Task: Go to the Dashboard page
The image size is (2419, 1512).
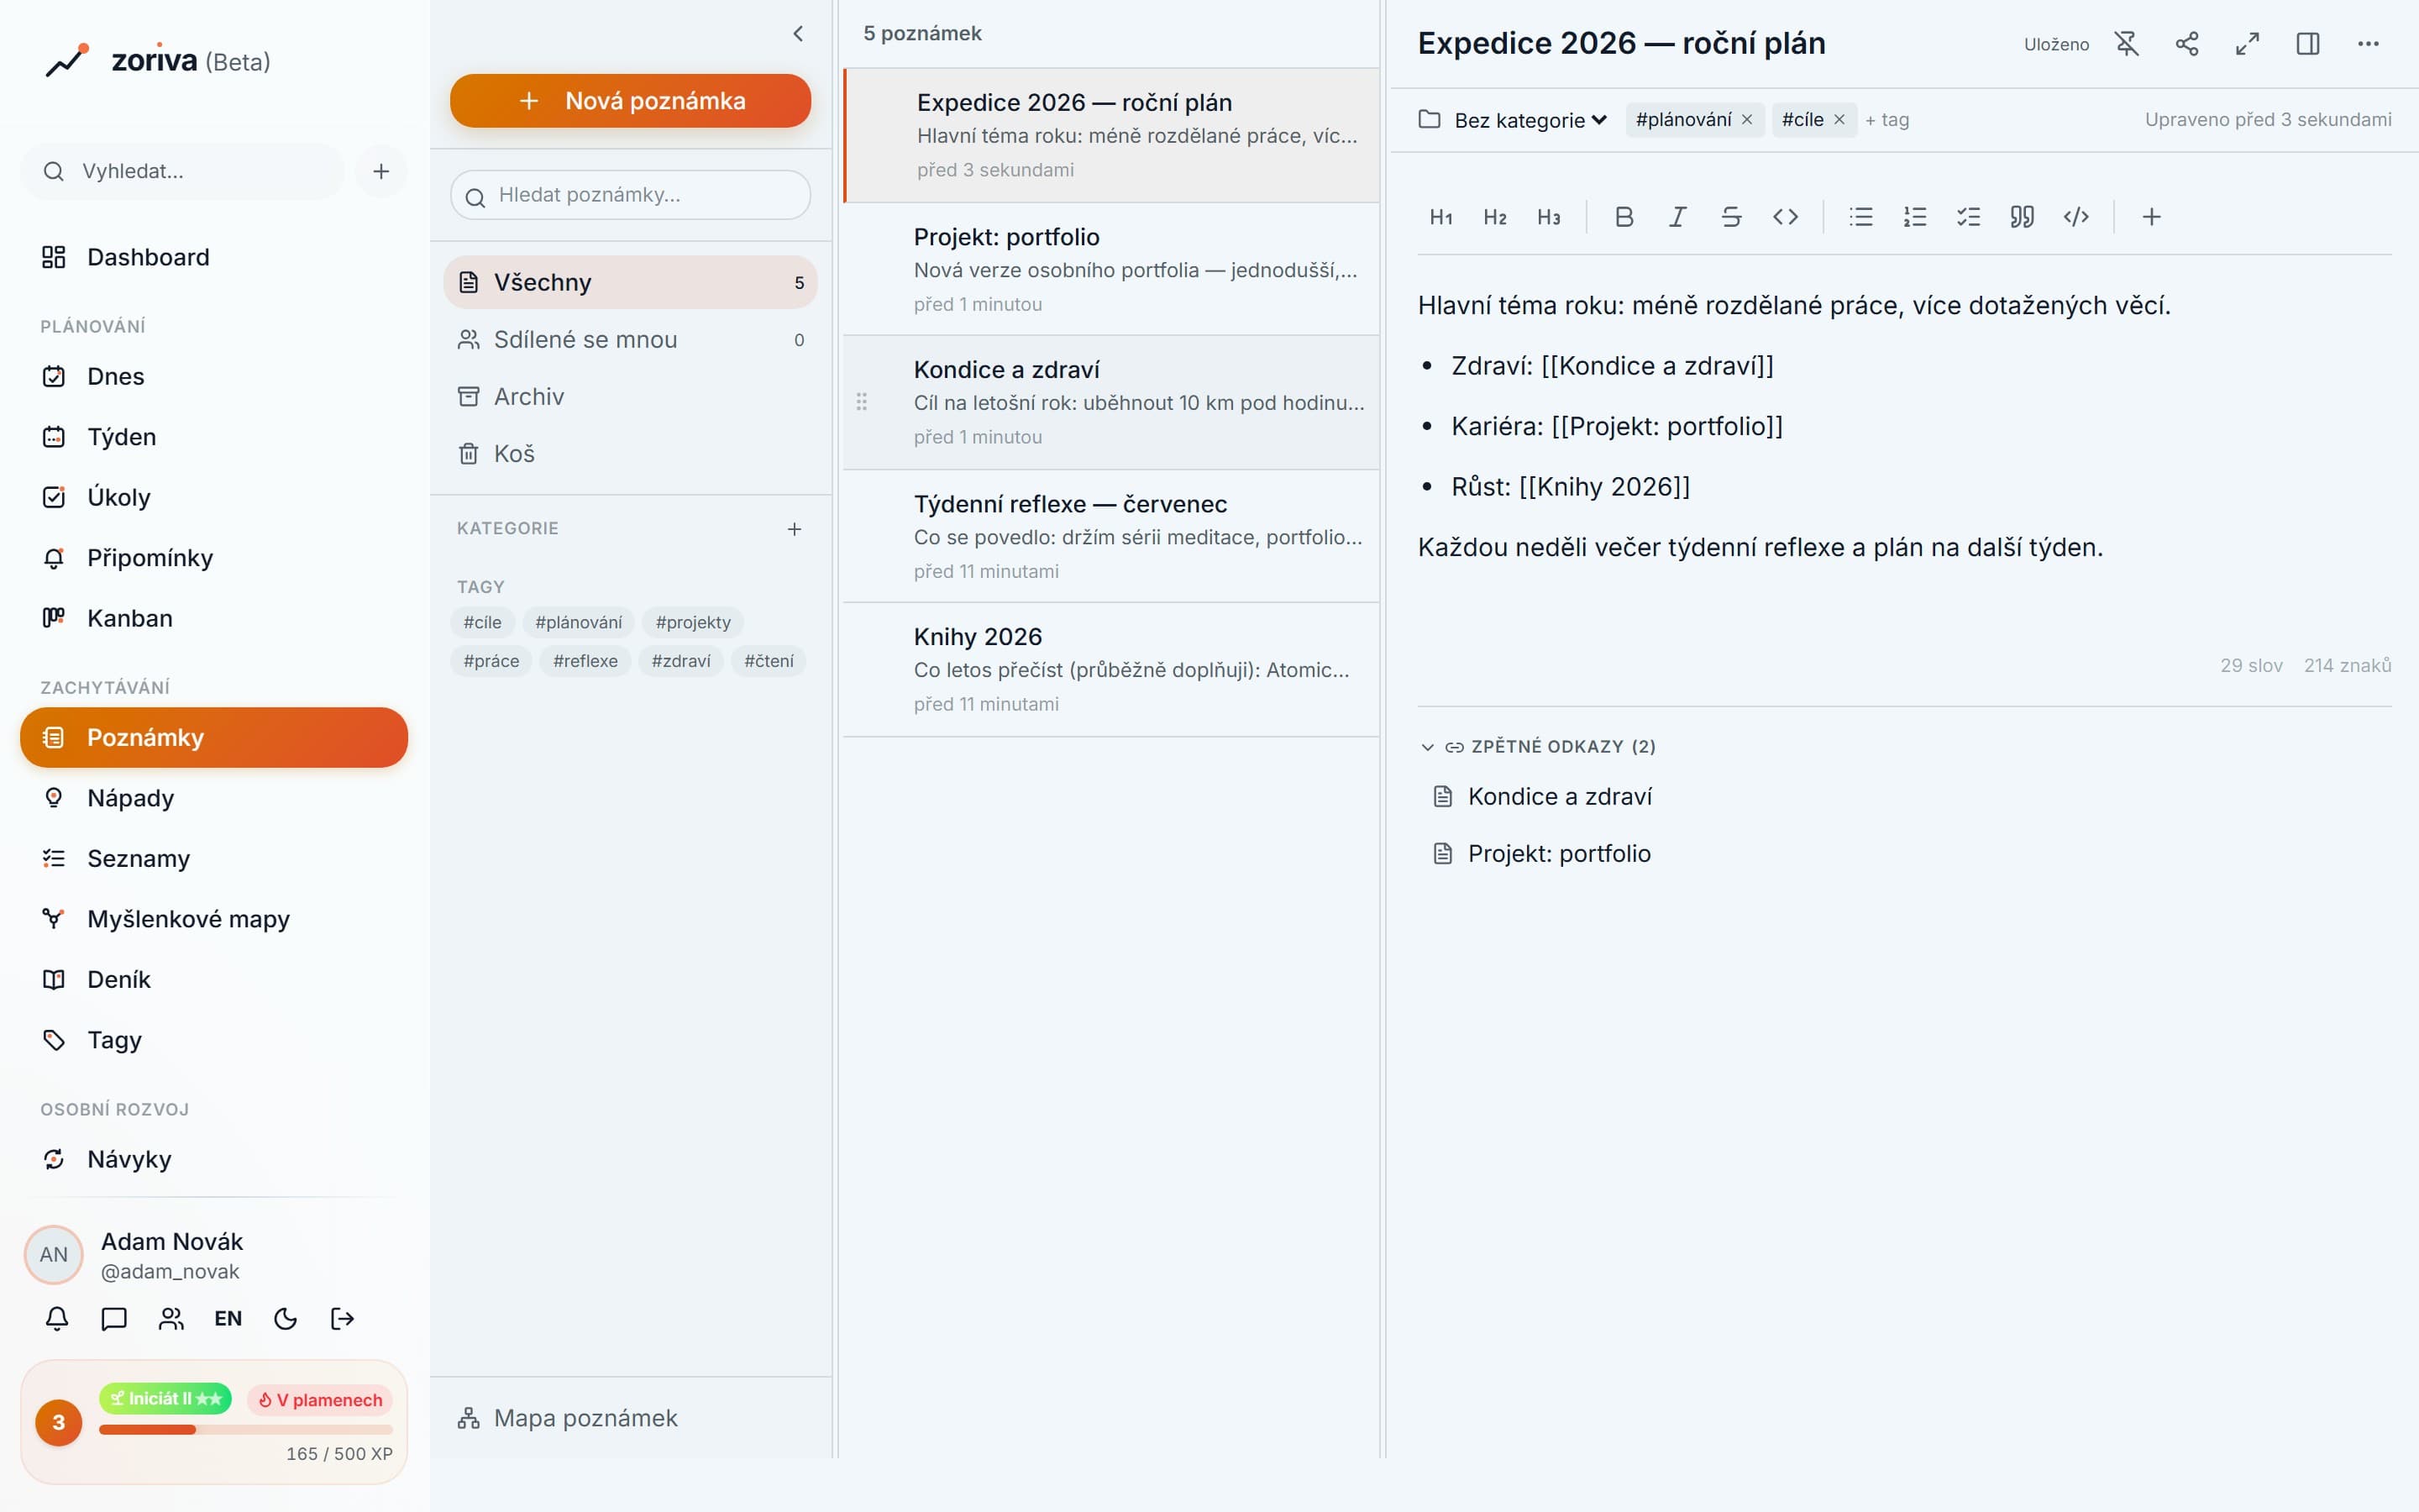Action: [x=214, y=258]
